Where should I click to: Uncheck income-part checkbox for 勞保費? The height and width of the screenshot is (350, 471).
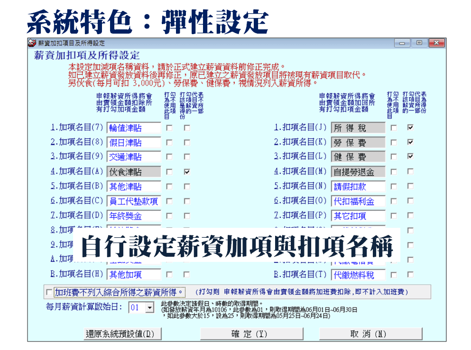[410, 142]
